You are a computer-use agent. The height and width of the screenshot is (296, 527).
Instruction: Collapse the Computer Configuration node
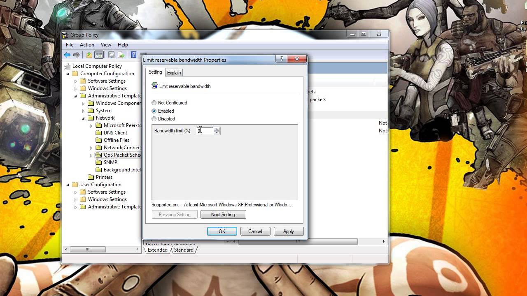click(x=68, y=74)
